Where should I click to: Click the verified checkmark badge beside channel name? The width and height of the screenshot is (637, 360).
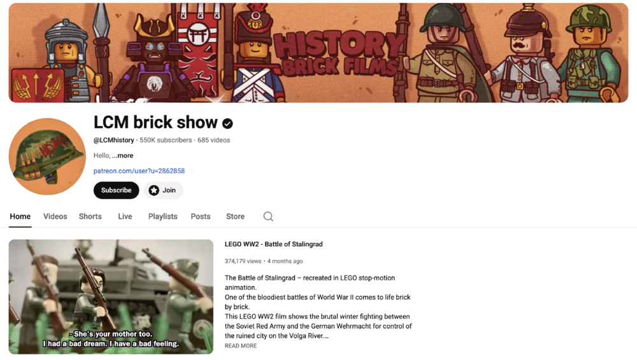[227, 123]
